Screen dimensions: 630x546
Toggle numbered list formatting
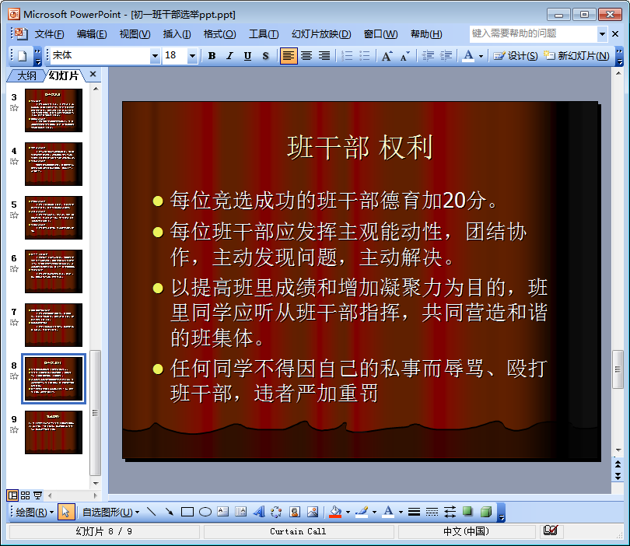pos(346,56)
